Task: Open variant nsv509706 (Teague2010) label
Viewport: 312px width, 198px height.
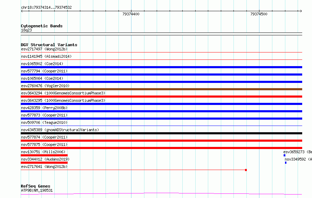Action: pyautogui.click(x=44, y=122)
